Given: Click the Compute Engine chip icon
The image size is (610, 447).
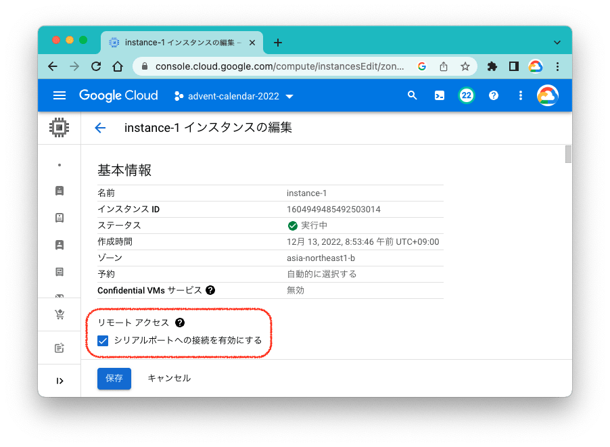Looking at the screenshot, I should (x=59, y=128).
